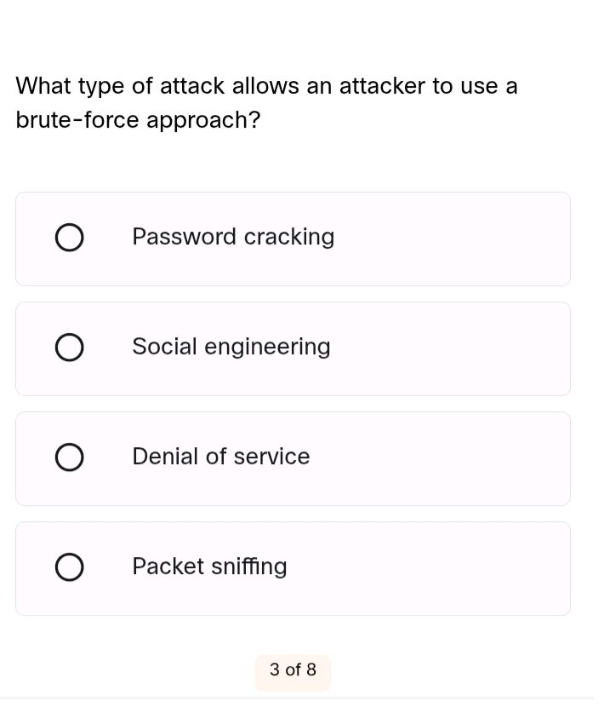Choose Social engineering as your answer

[293, 348]
